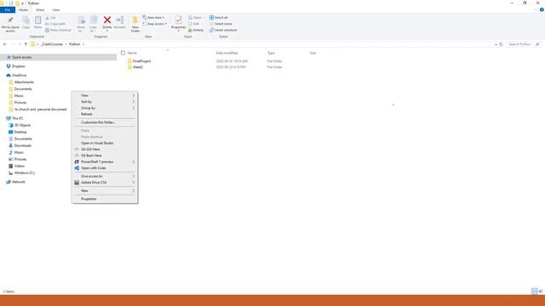Open the File tab in ribbon
This screenshot has height=306, width=545.
click(x=8, y=9)
